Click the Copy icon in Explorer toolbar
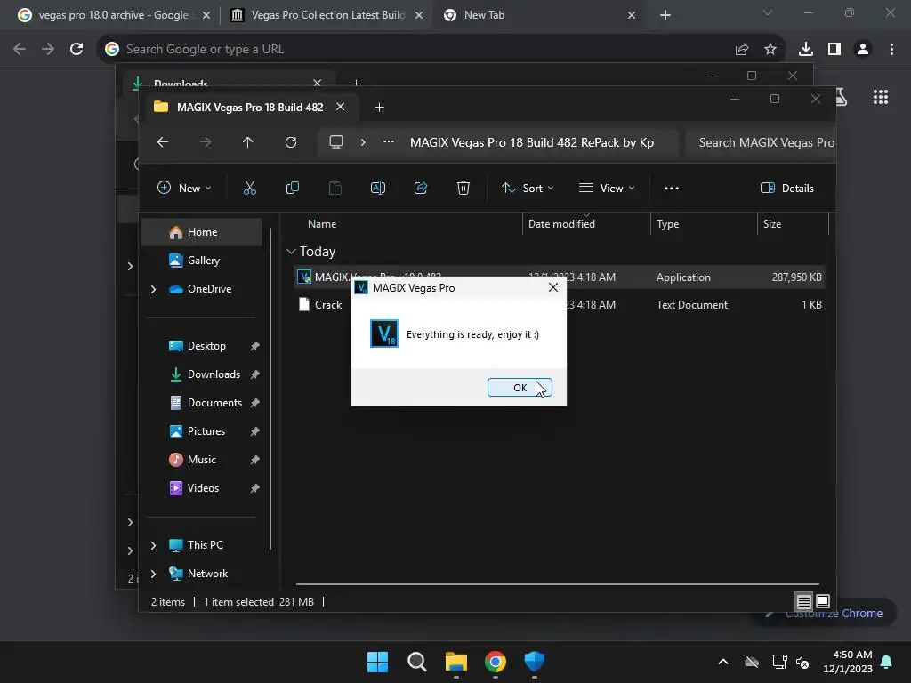 pos(292,188)
